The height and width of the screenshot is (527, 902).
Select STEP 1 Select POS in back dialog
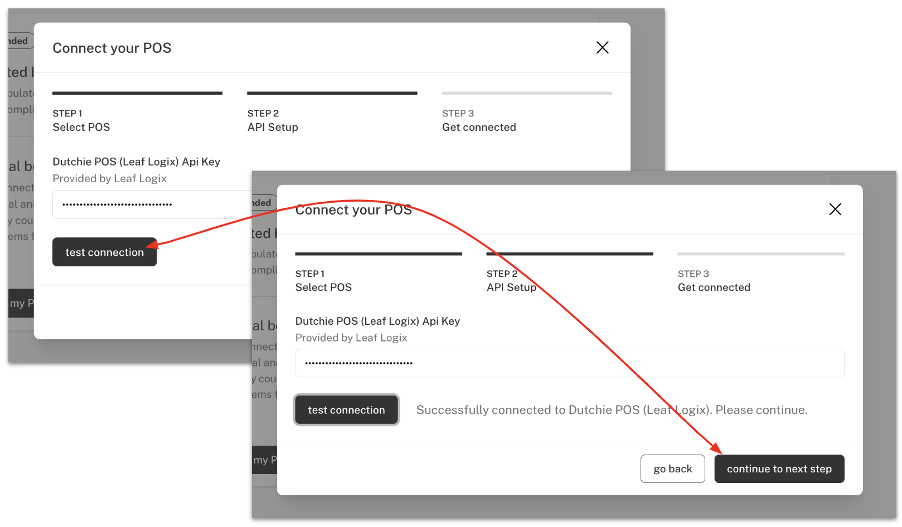tap(137, 113)
